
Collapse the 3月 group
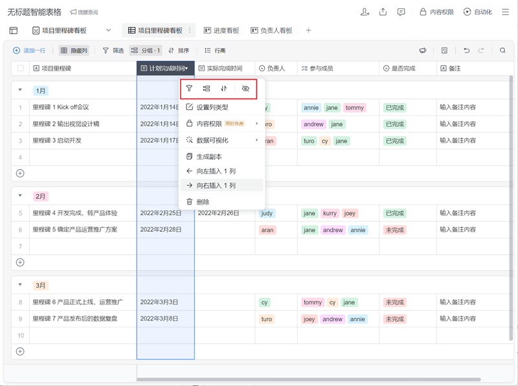click(x=20, y=285)
